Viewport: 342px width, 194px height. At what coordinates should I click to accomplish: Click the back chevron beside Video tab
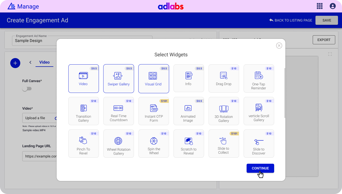(30, 62)
